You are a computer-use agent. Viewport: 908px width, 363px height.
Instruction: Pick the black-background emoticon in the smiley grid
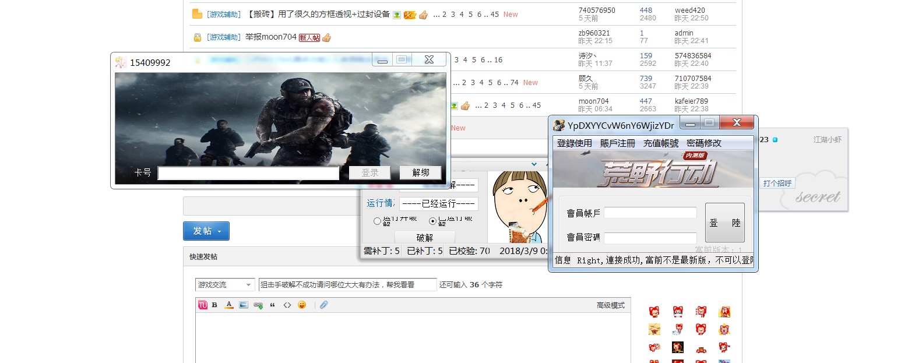pos(677,347)
